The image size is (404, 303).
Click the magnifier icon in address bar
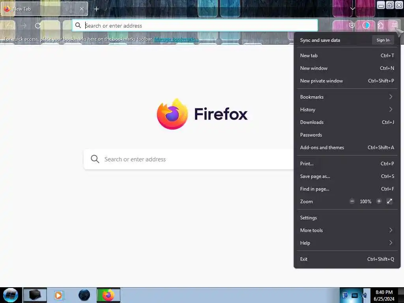click(78, 25)
